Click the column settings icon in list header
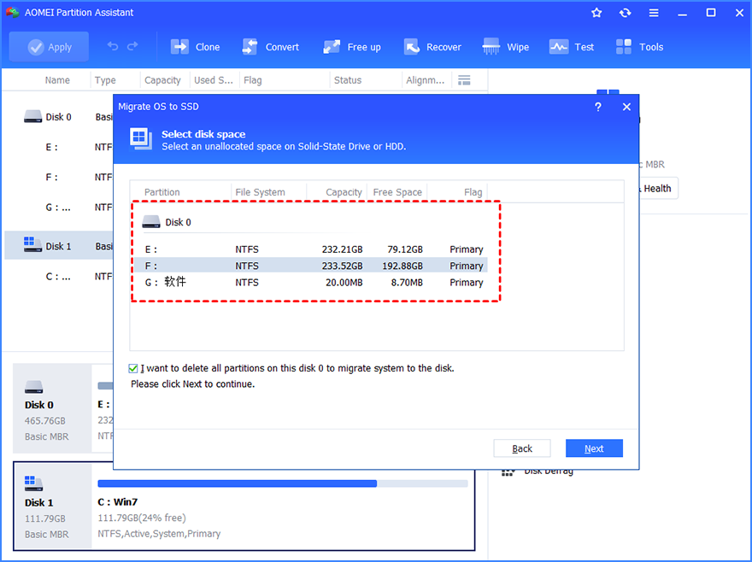The height and width of the screenshot is (562, 752). [x=464, y=80]
